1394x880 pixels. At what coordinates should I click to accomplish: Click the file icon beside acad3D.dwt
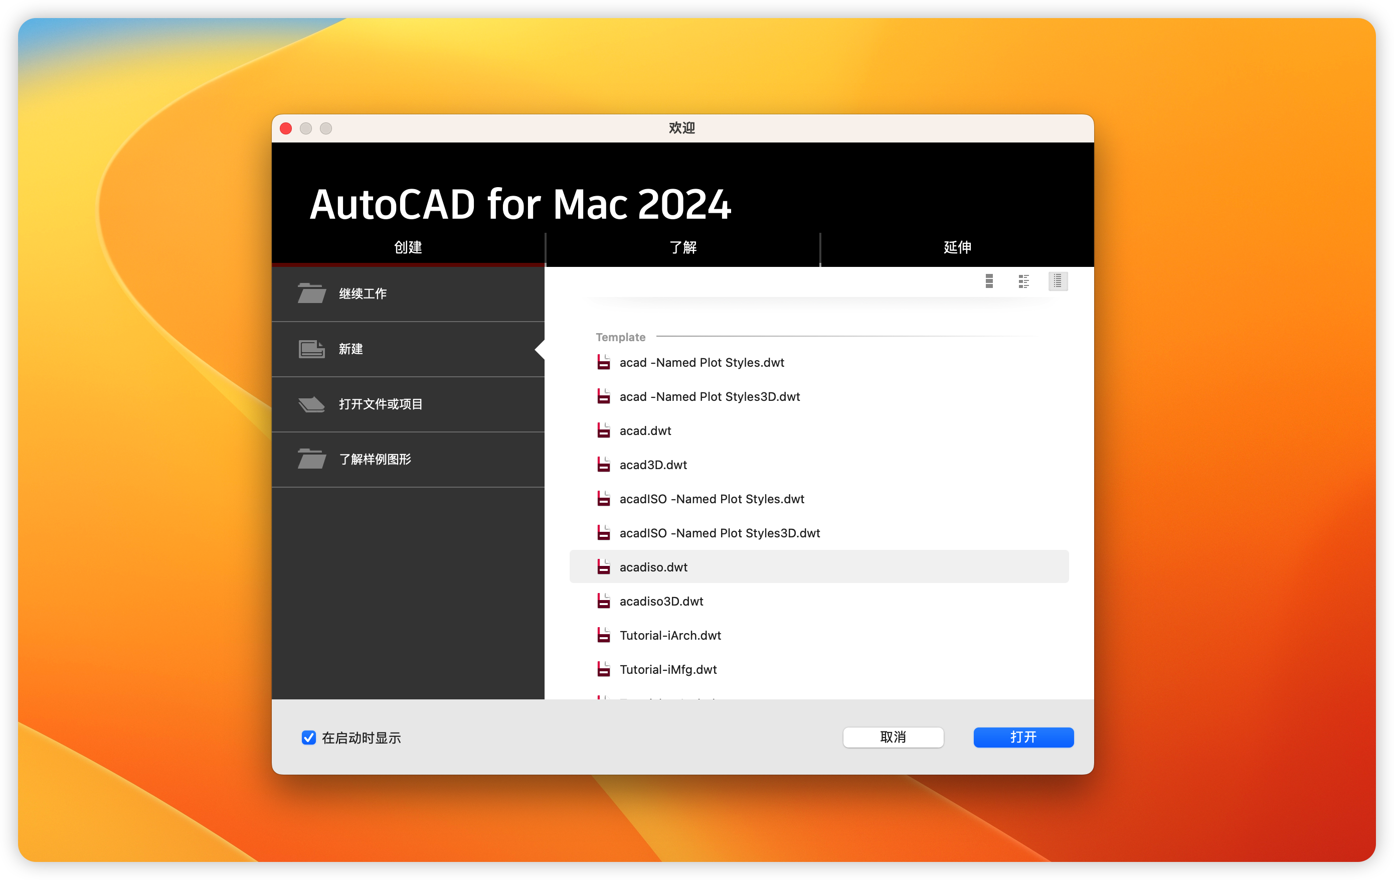coord(603,465)
